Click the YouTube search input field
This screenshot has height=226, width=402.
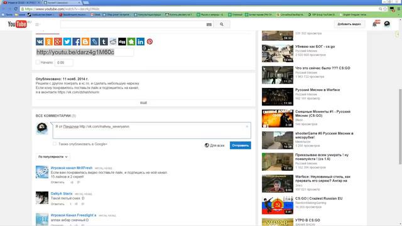(133, 24)
